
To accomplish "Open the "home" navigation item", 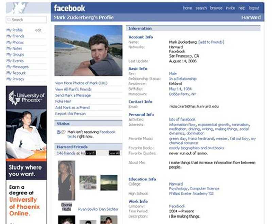I will click(x=187, y=8).
